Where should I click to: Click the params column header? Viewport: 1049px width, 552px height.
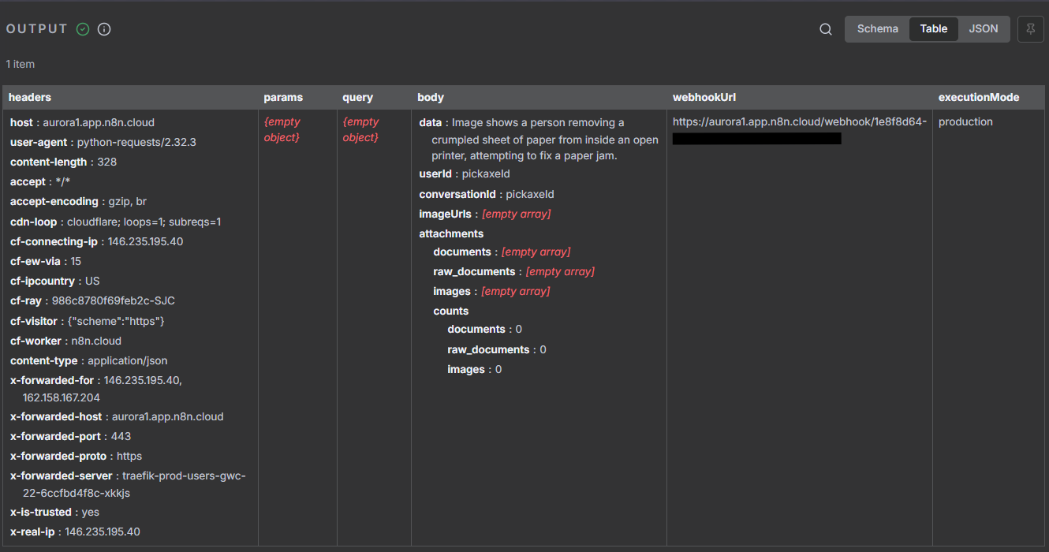[x=283, y=98]
